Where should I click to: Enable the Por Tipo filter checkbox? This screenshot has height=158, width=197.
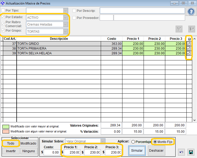pos(3,11)
